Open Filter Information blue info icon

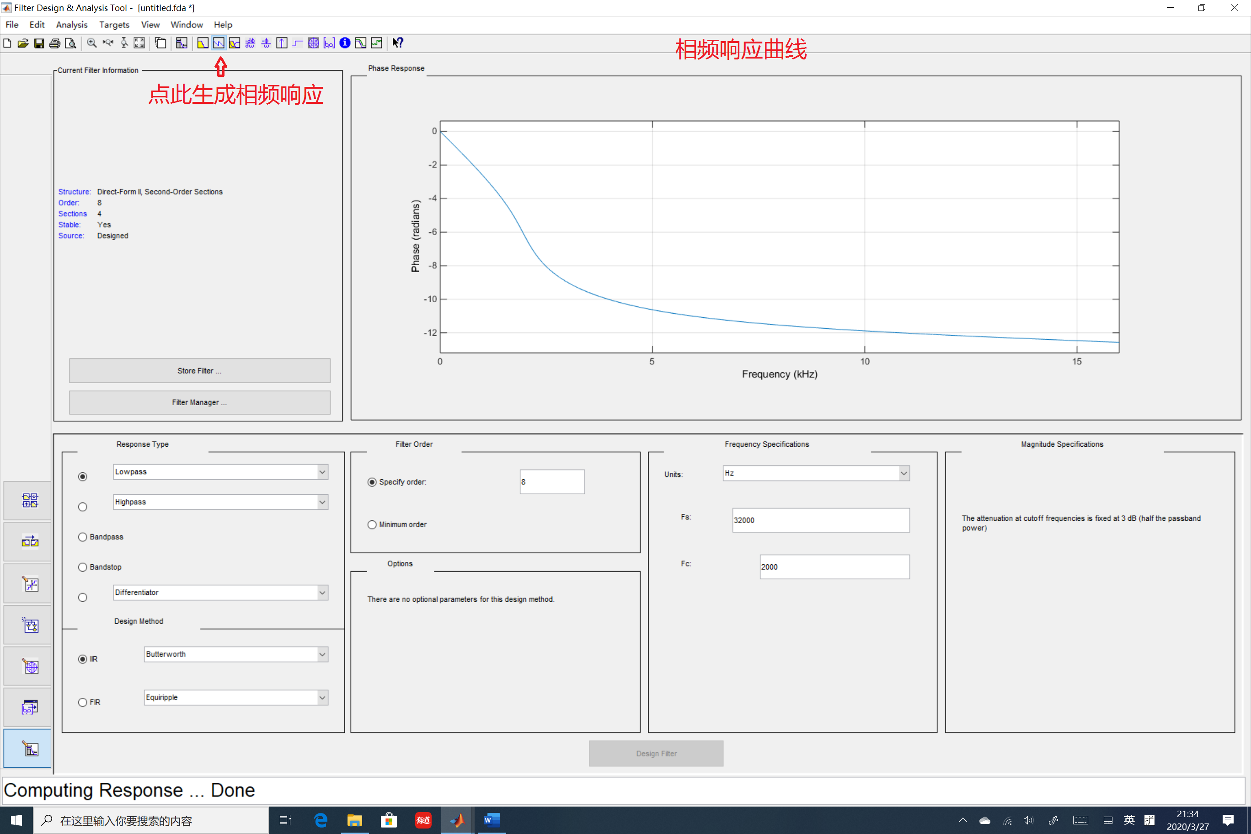click(x=345, y=43)
